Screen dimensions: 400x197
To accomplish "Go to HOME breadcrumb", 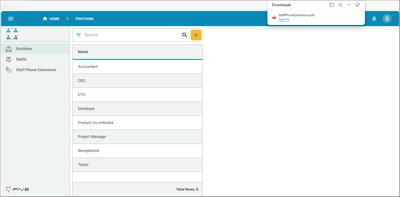I will click(51, 19).
